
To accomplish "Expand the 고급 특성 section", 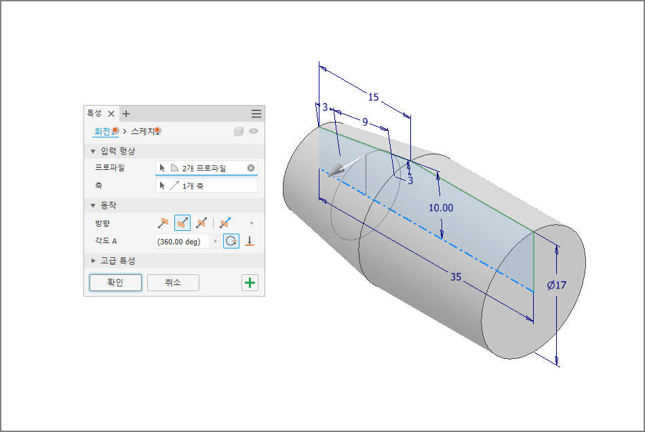I will [94, 261].
